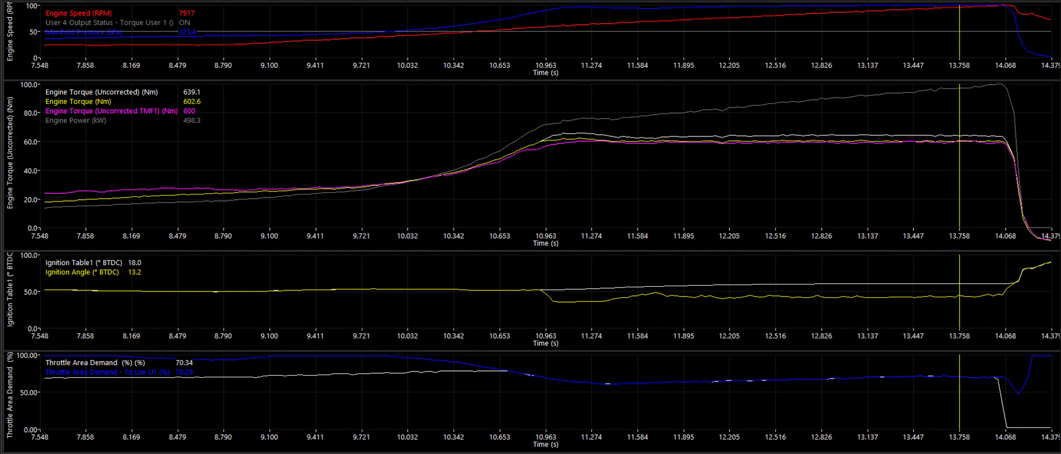
Task: Click the 7917 engine speed value
Action: tap(186, 13)
